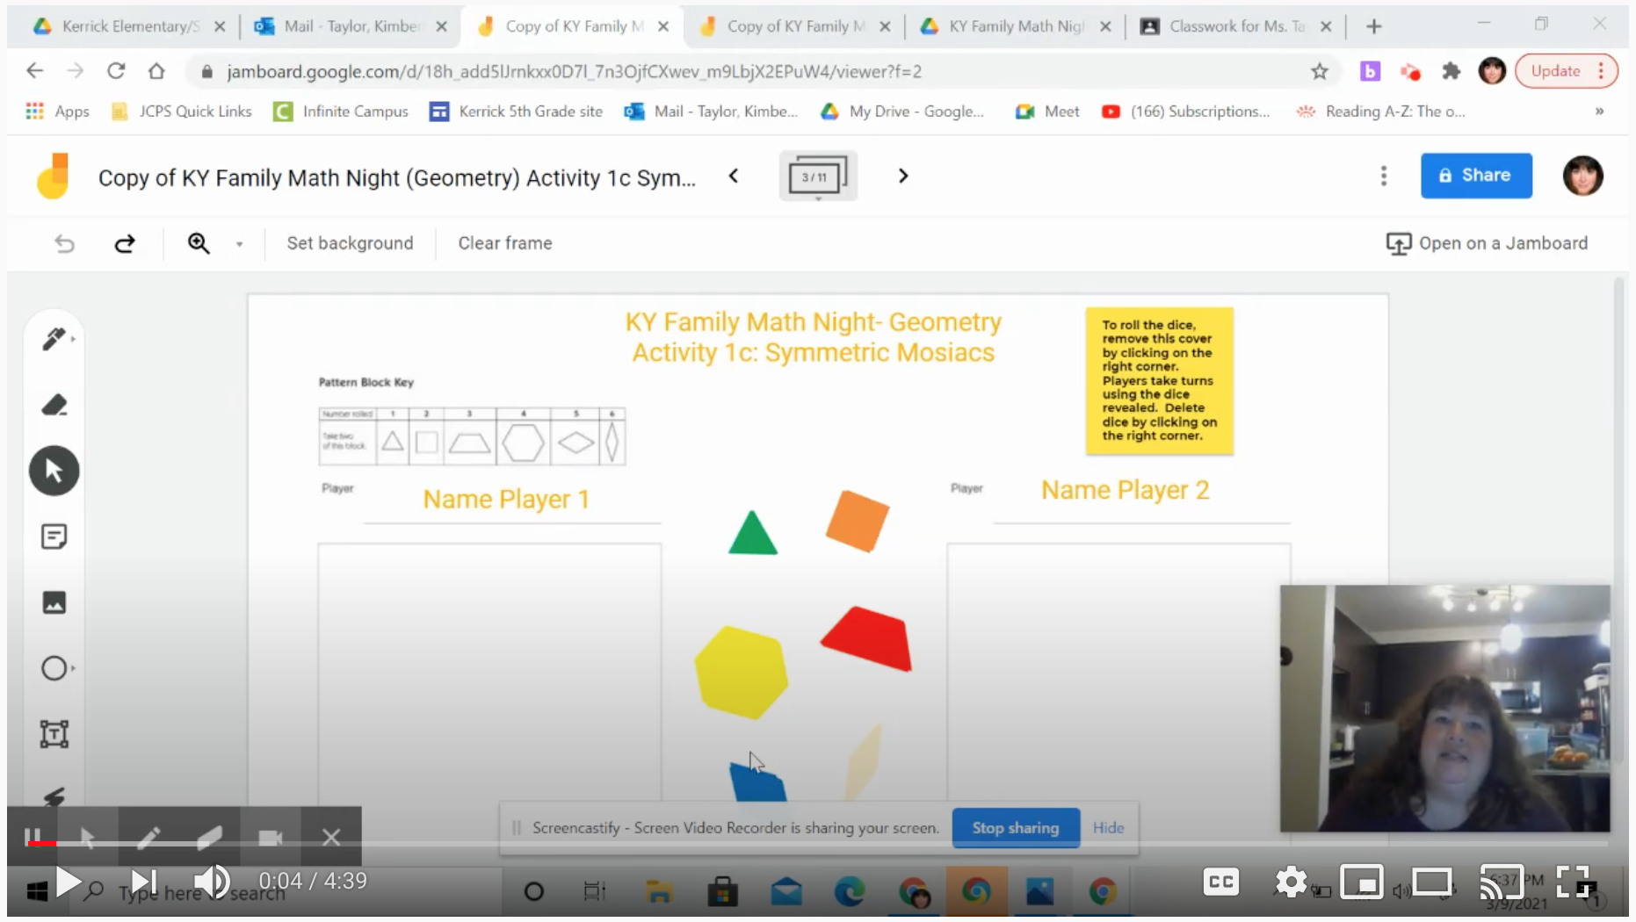Open zoom level dropdown arrow
This screenshot has width=1636, height=922.
239,244
